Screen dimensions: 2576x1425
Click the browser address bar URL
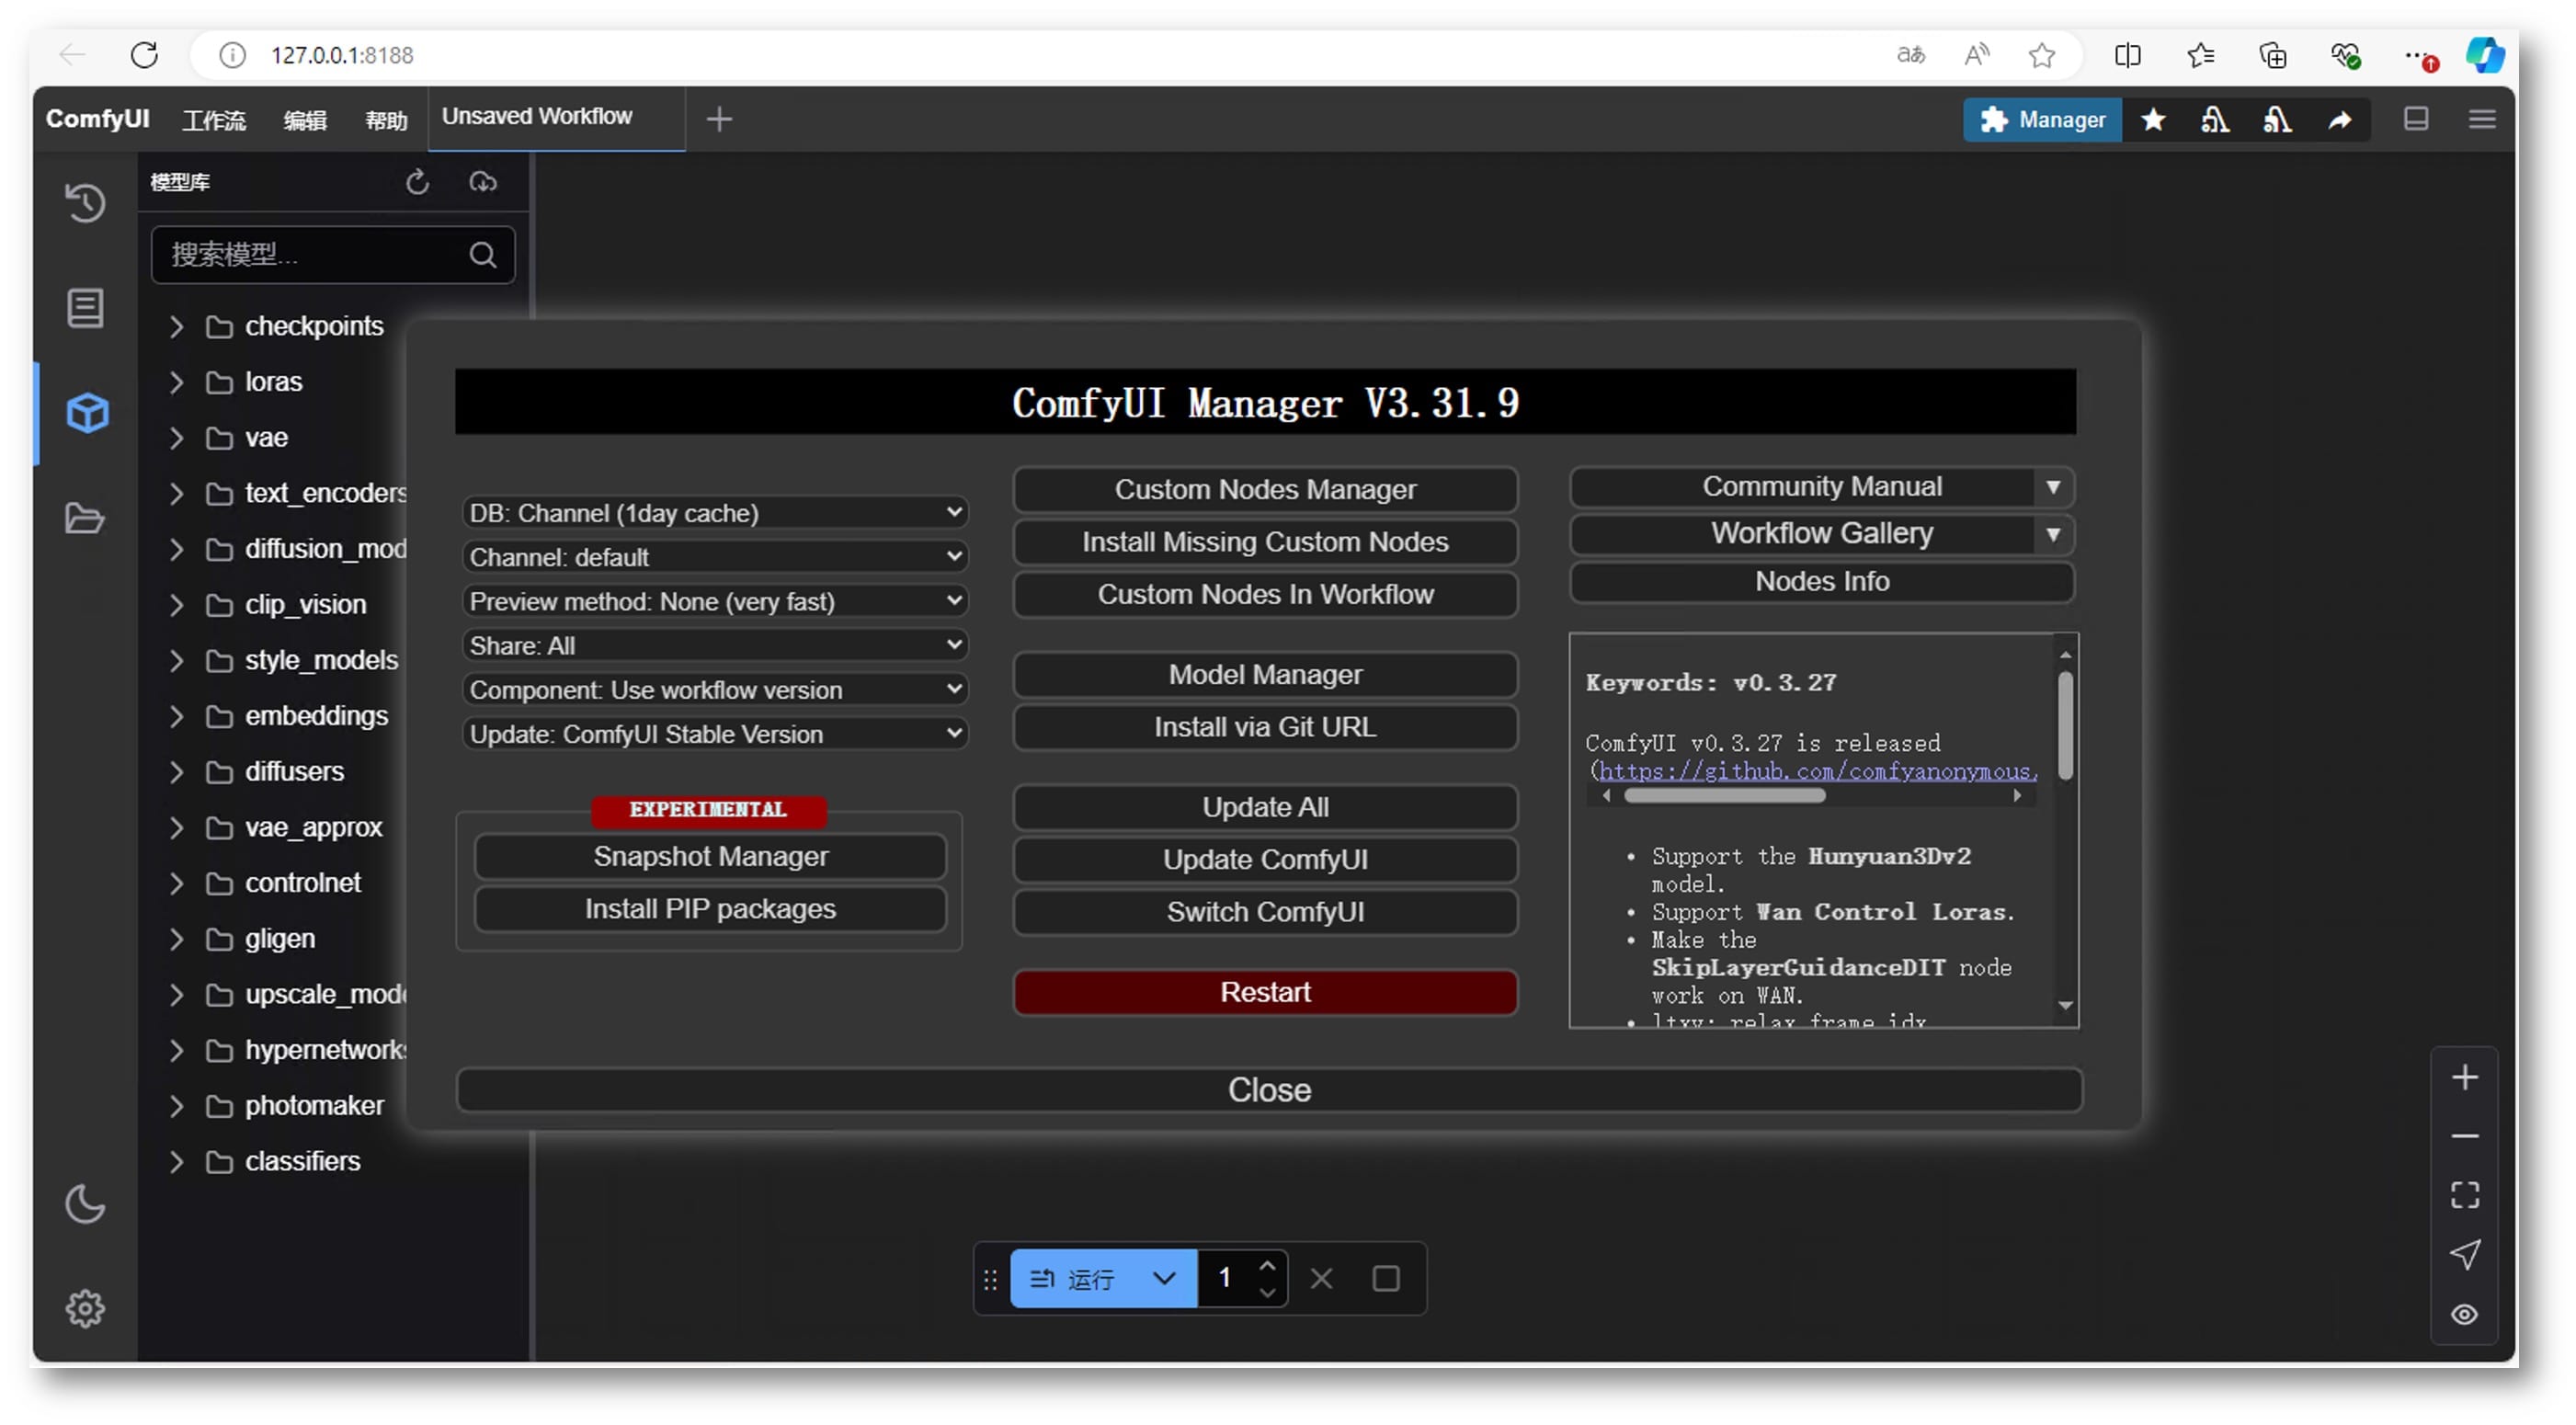342,55
